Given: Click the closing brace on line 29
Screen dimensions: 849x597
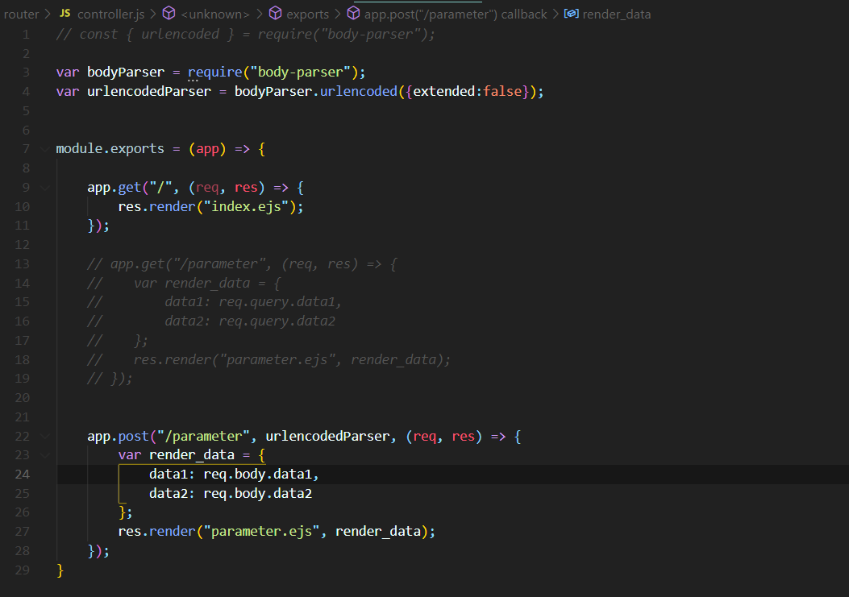Looking at the screenshot, I should click(60, 570).
